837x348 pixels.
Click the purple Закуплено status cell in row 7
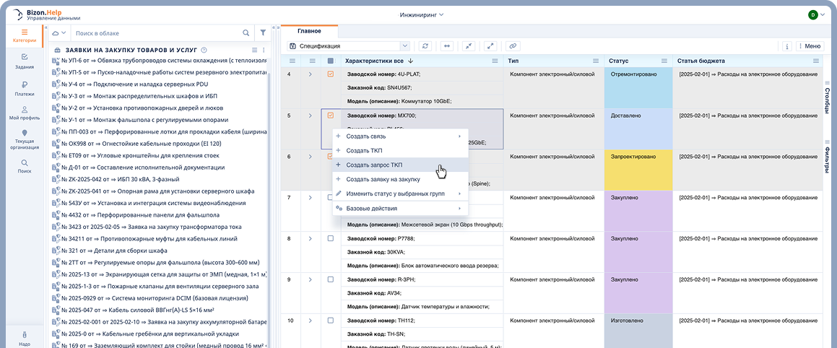point(638,211)
